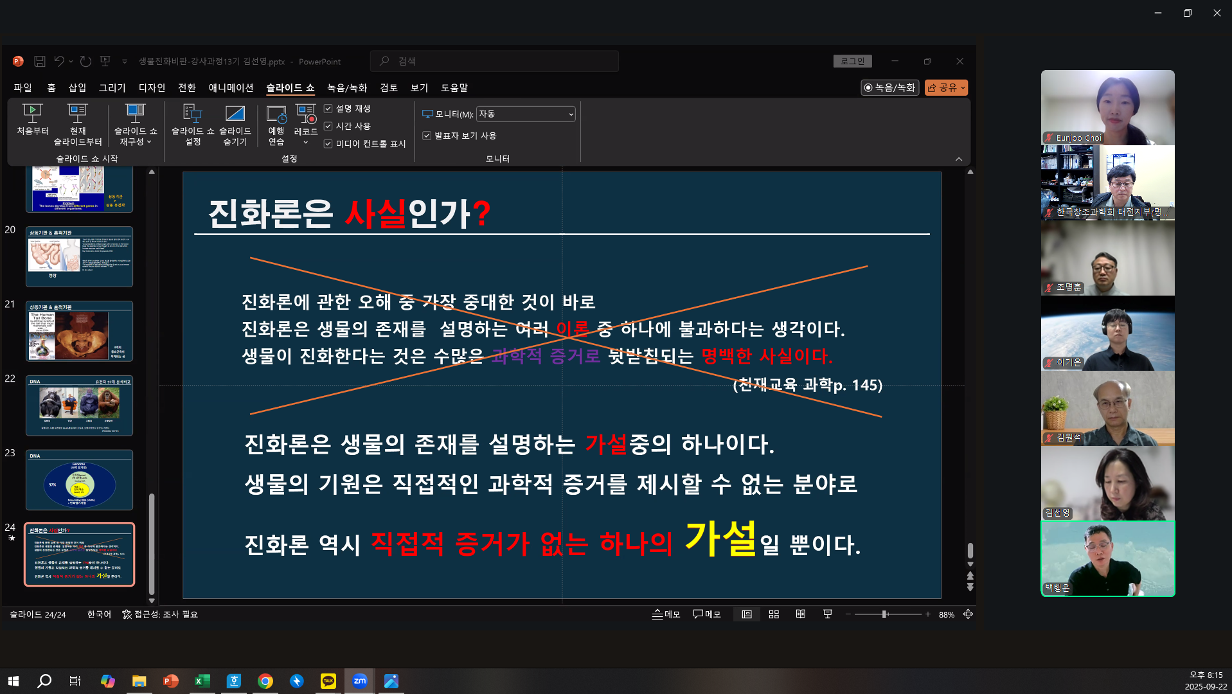Click the slide panel scrollbar thumb
This screenshot has height=694, width=1232.
tap(152, 544)
